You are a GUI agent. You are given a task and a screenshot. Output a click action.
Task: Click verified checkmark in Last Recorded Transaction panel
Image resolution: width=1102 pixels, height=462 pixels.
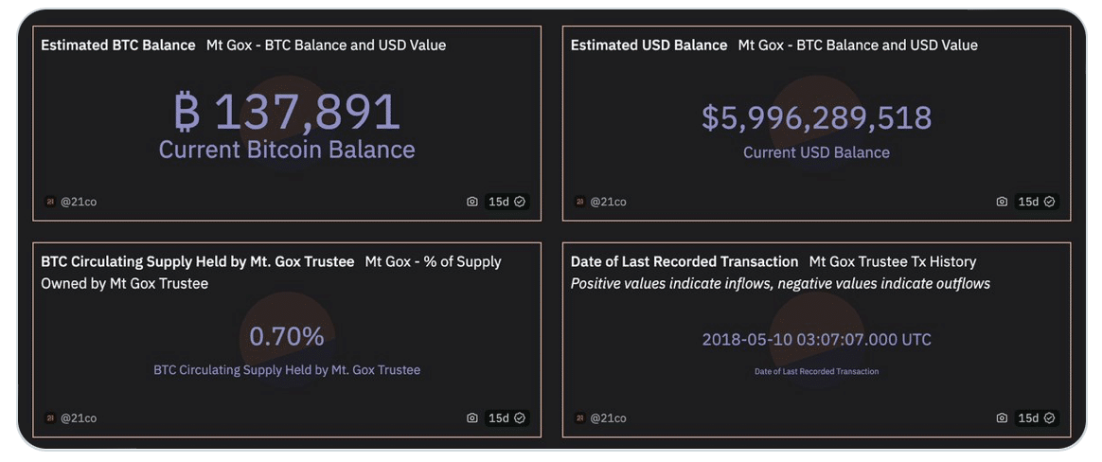point(1049,418)
